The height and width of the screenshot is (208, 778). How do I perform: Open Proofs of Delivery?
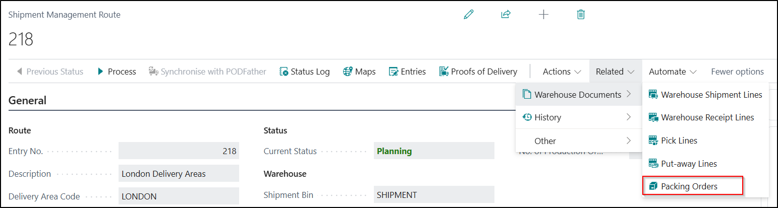click(478, 72)
